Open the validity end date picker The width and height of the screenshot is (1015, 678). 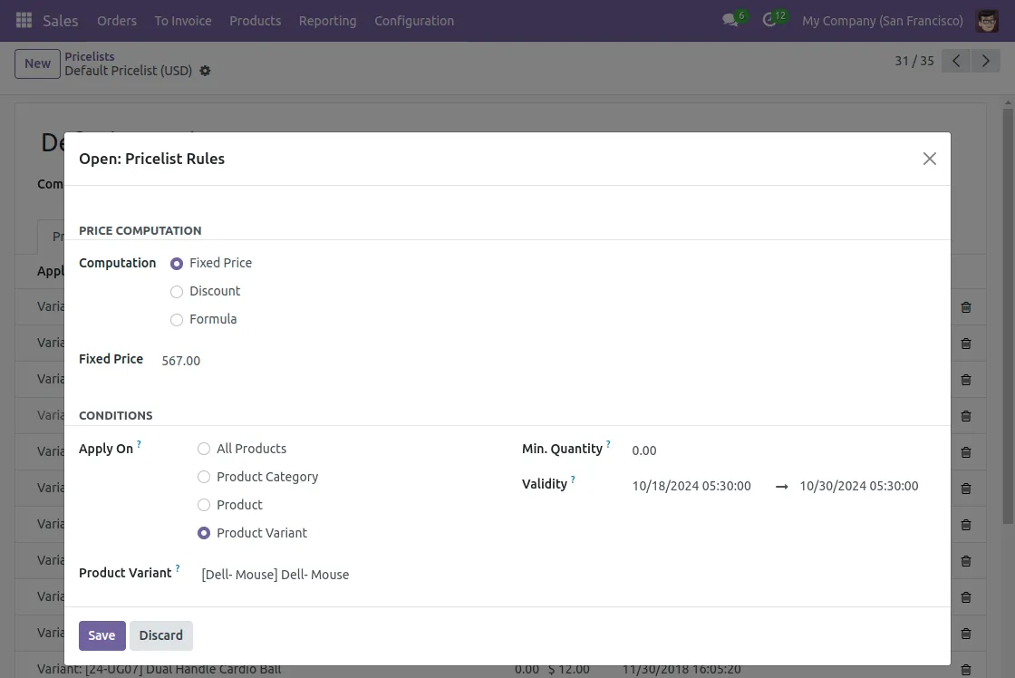pyautogui.click(x=858, y=486)
